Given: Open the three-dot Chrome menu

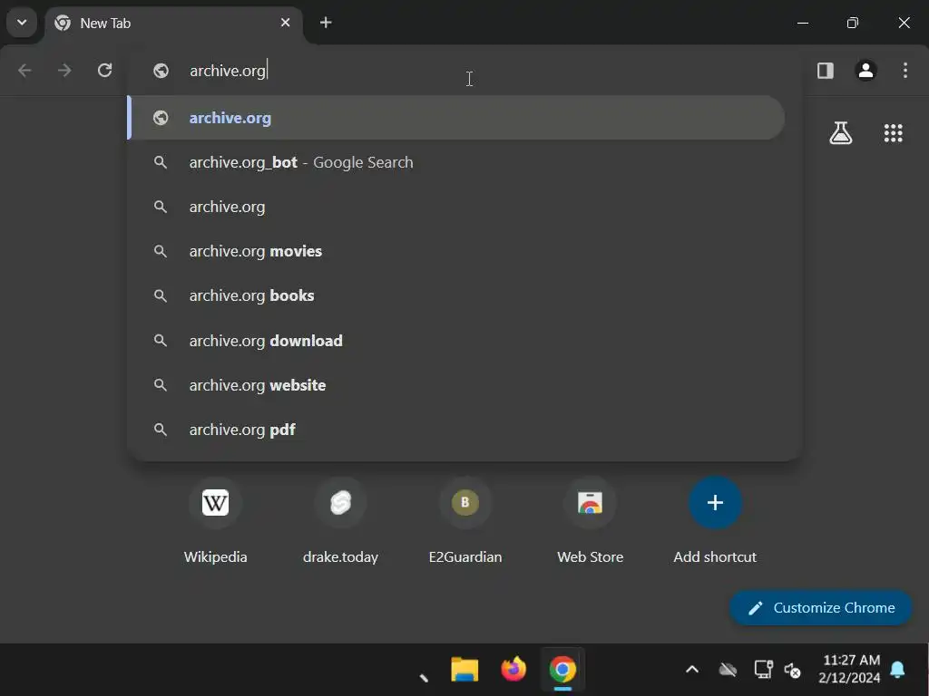Looking at the screenshot, I should pos(905,71).
